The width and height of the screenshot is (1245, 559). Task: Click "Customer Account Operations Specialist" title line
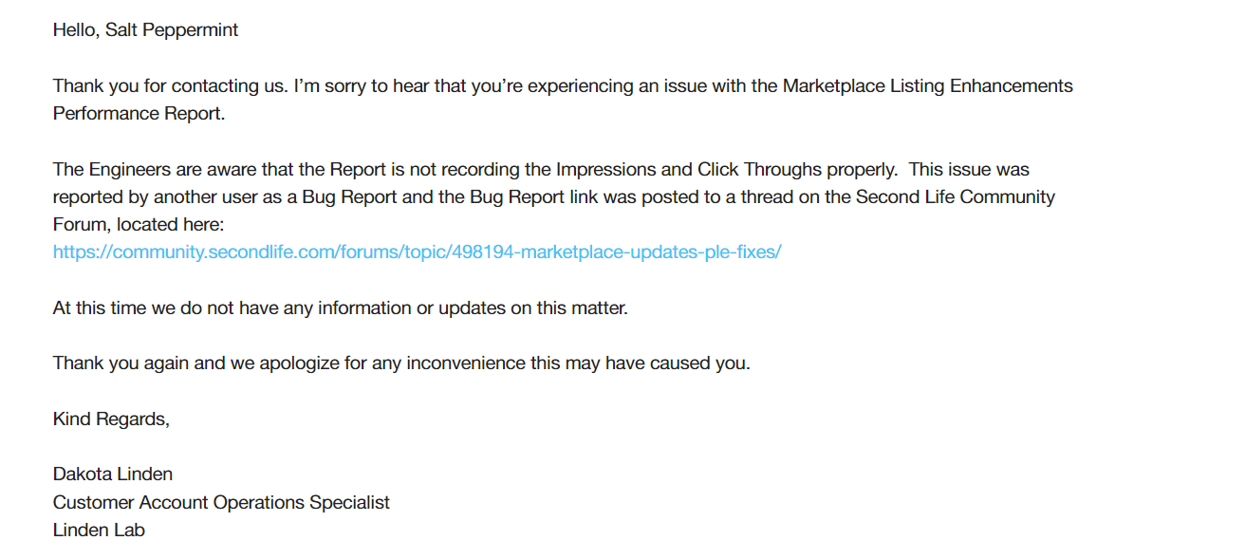(221, 503)
